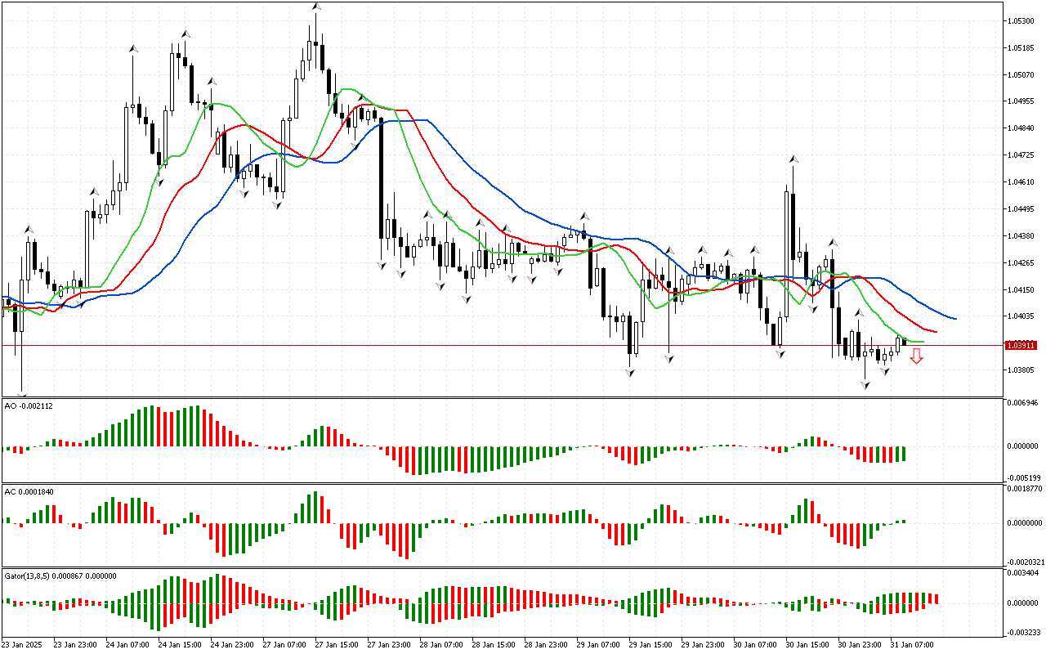Click the AC scale zero level 0.0000000

[1026, 522]
